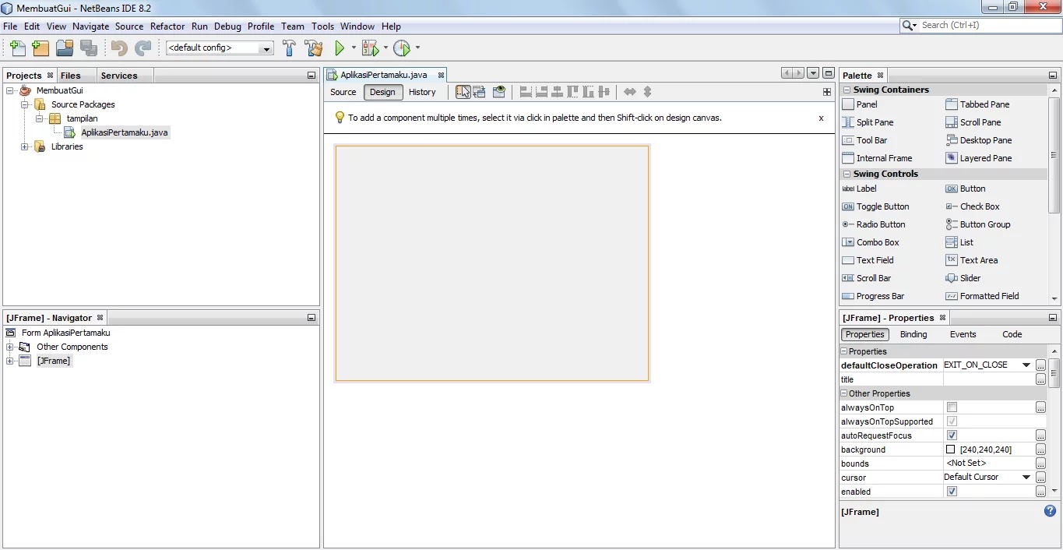Image resolution: width=1063 pixels, height=550 pixels.
Task: Open the Refactor menu
Action: (167, 26)
